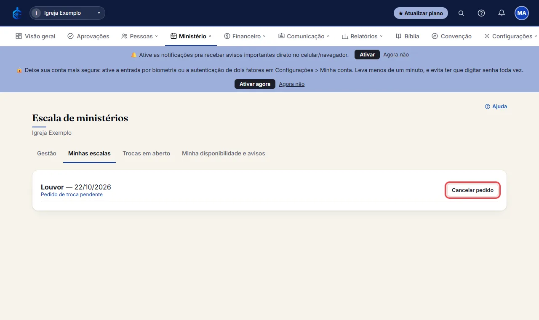This screenshot has width=539, height=320.
Task: Open Visão geral dashboard
Action: 35,36
